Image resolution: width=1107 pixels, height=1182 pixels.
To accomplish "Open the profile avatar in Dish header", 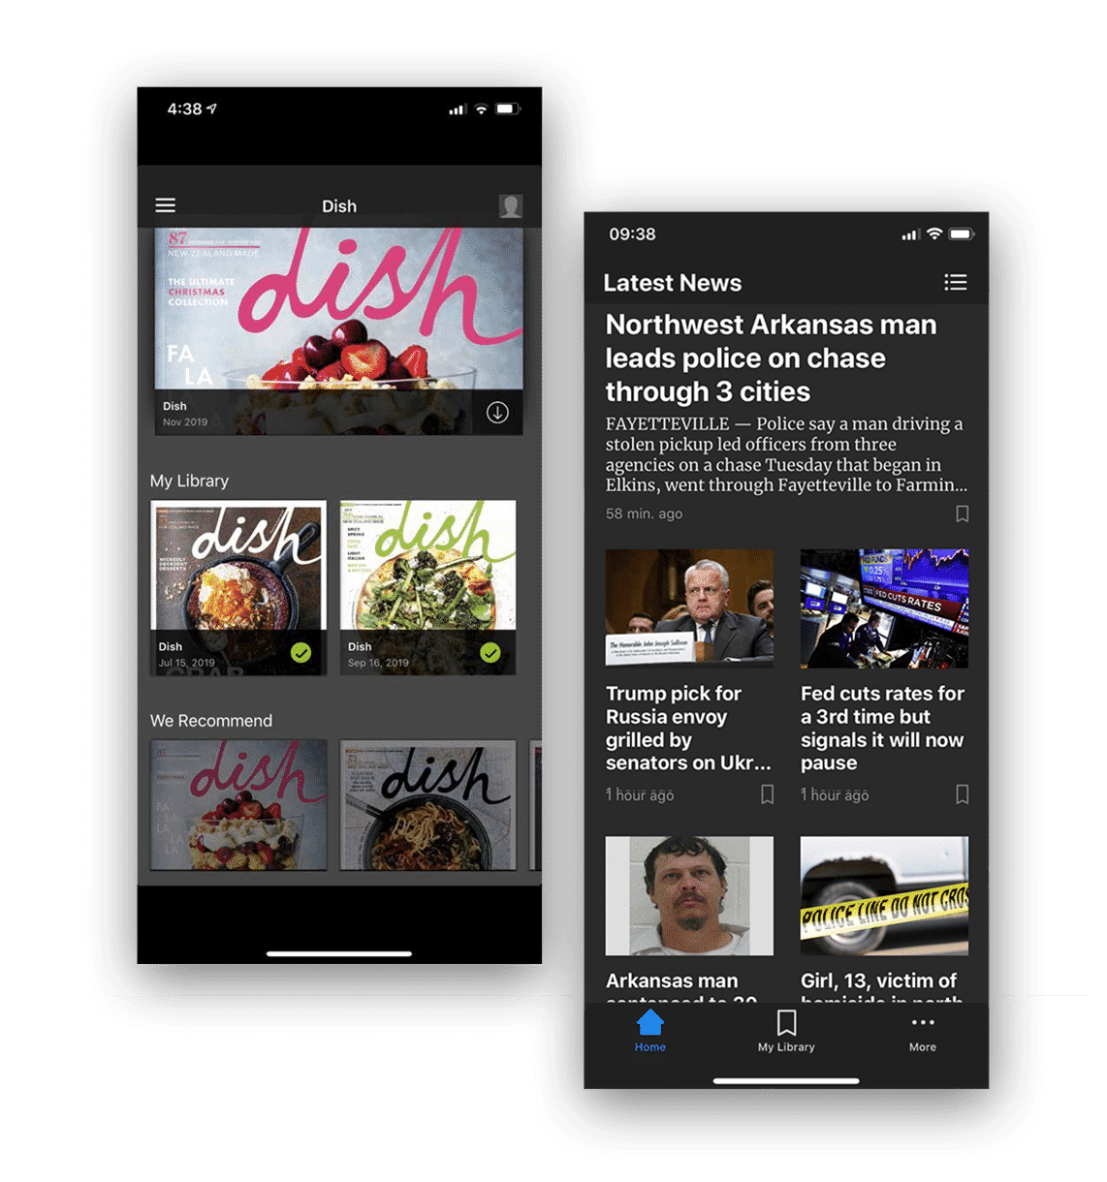I will click(511, 205).
